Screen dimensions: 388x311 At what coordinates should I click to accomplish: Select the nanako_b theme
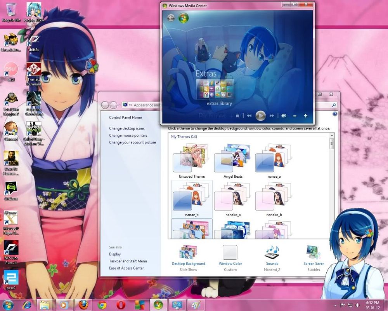coord(274,199)
